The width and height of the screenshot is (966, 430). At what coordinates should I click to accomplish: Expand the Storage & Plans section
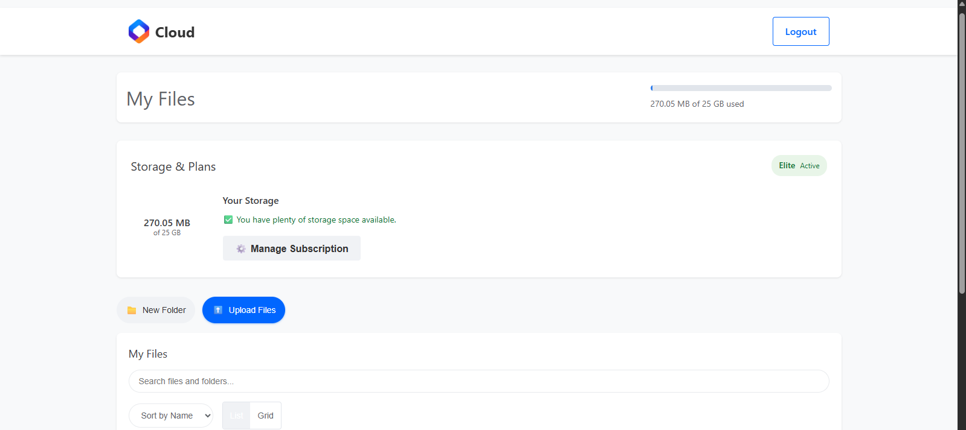point(173,166)
